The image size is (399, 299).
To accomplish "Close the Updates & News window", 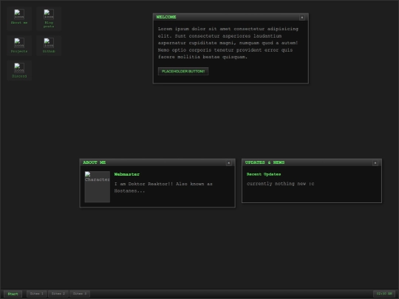I will click(x=375, y=162).
